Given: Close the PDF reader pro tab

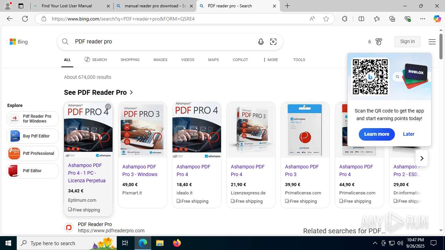Looking at the screenshot, I should [x=274, y=6].
